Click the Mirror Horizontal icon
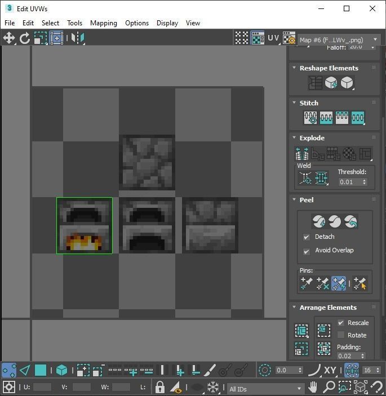 click(78, 38)
